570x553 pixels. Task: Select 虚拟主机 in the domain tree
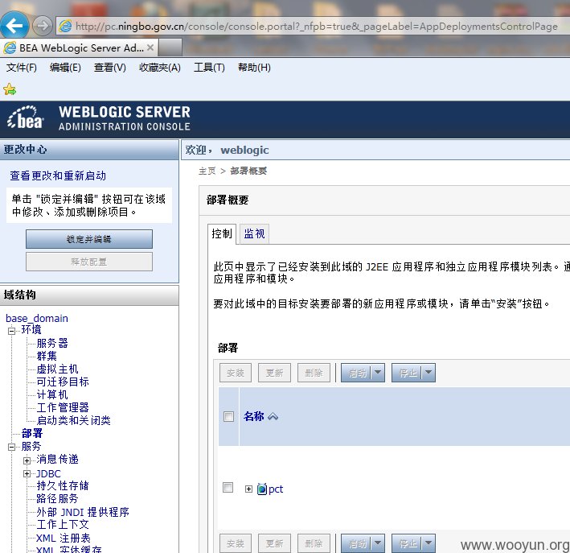57,369
